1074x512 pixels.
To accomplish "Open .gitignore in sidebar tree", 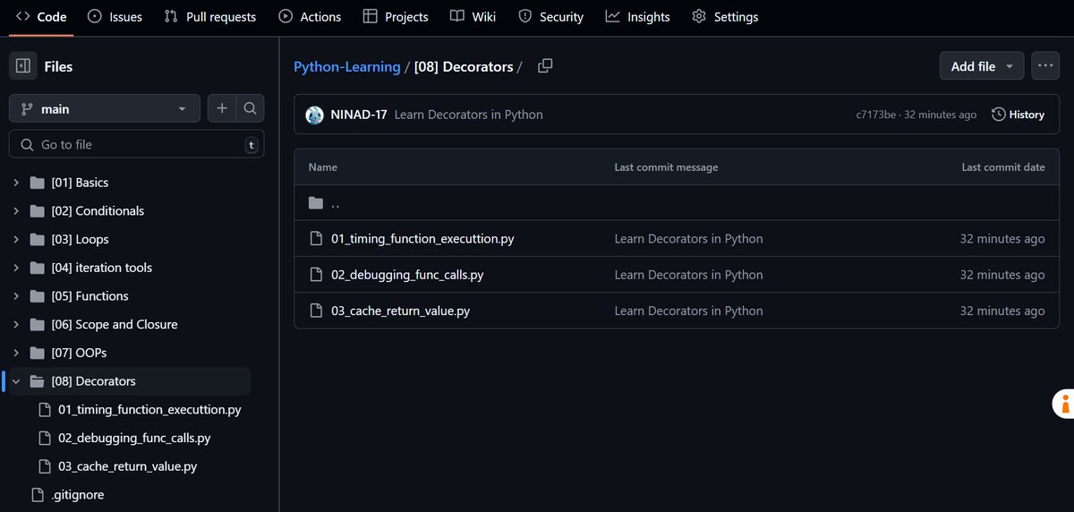I will tap(78, 495).
